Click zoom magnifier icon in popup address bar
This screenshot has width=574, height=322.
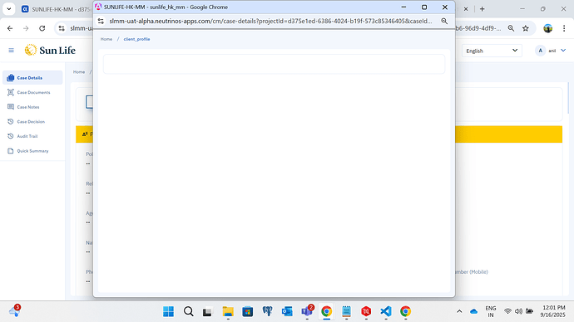click(444, 22)
